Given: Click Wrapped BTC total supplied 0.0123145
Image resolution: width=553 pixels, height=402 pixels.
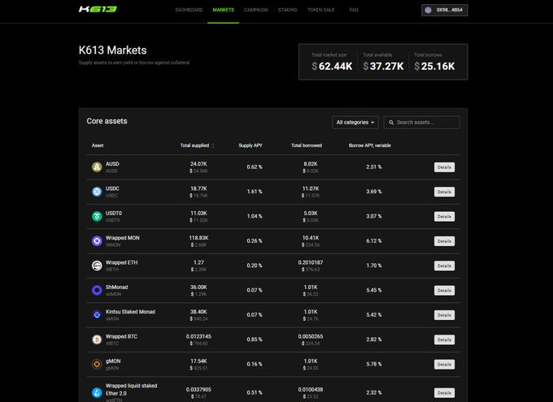Looking at the screenshot, I should click(x=198, y=336).
